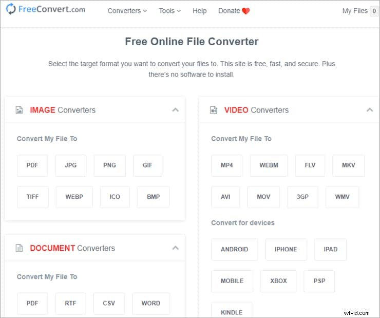Screen dimensions: 380x318
Task: Select MOV video format
Action: [x=263, y=197]
